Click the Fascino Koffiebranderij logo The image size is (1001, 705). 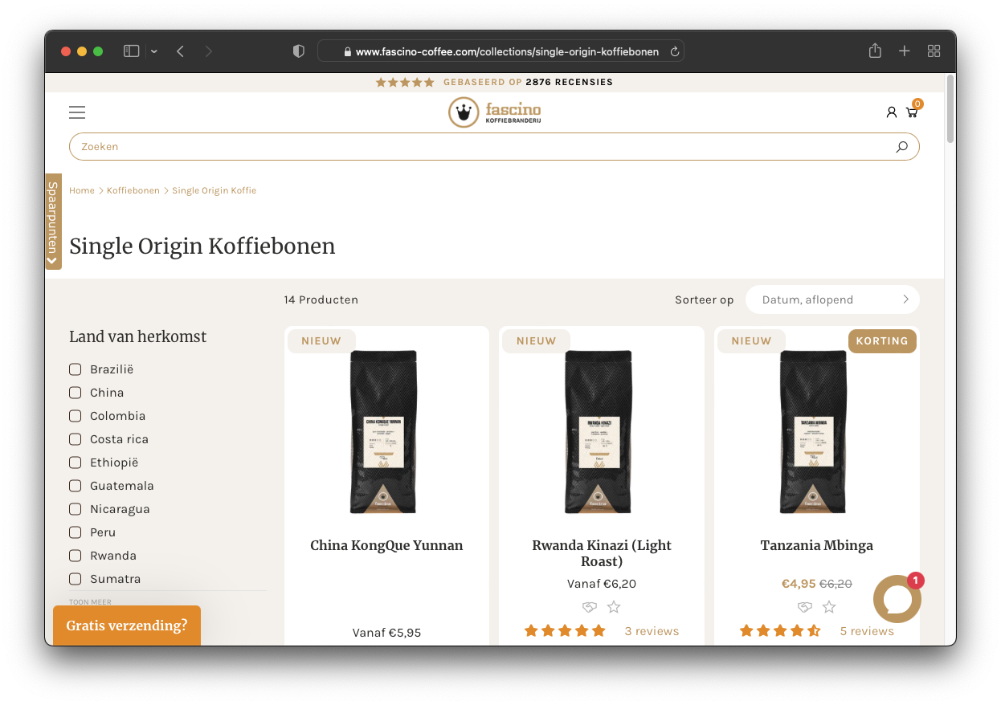click(x=495, y=112)
